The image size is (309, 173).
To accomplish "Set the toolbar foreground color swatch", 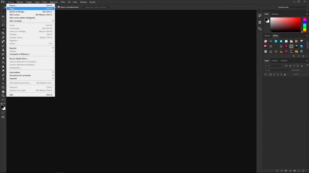I will pyautogui.click(x=2, y=107).
